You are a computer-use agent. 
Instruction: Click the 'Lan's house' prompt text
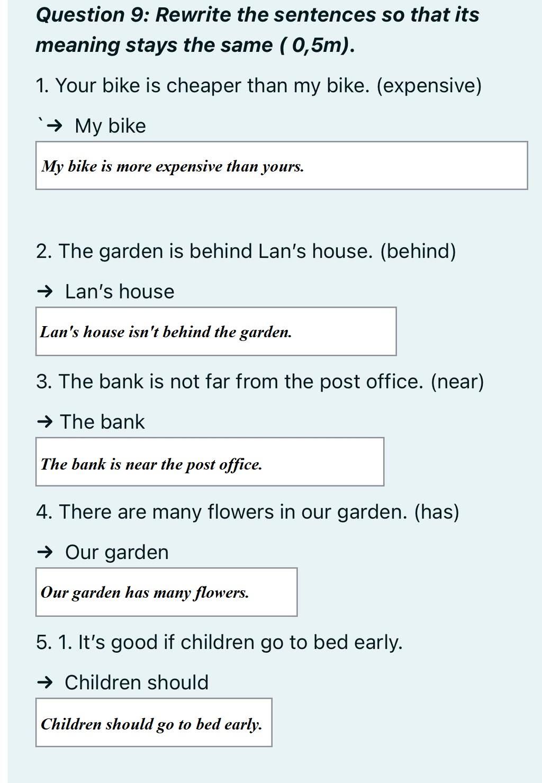pos(120,292)
